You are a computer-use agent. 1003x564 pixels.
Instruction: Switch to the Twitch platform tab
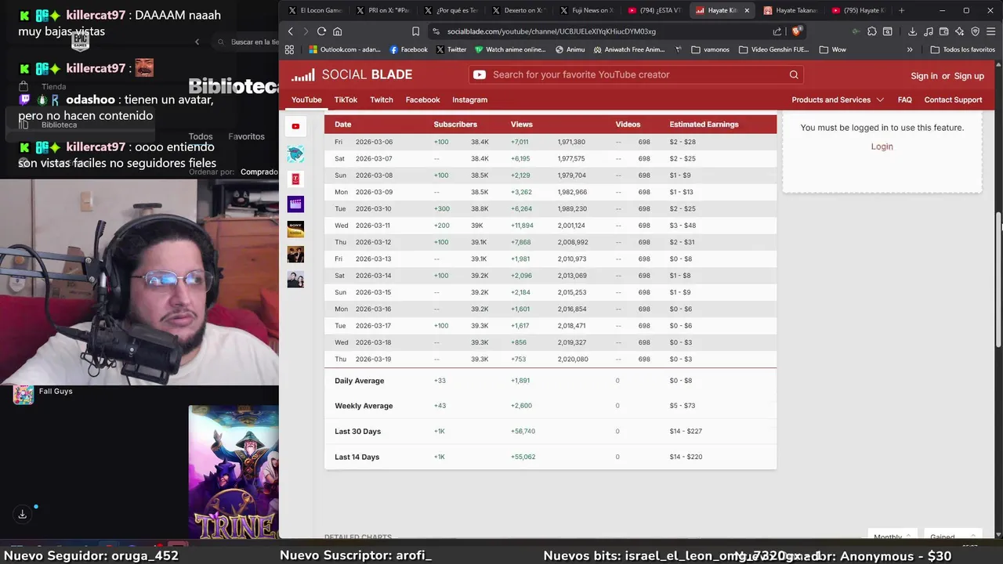382,99
